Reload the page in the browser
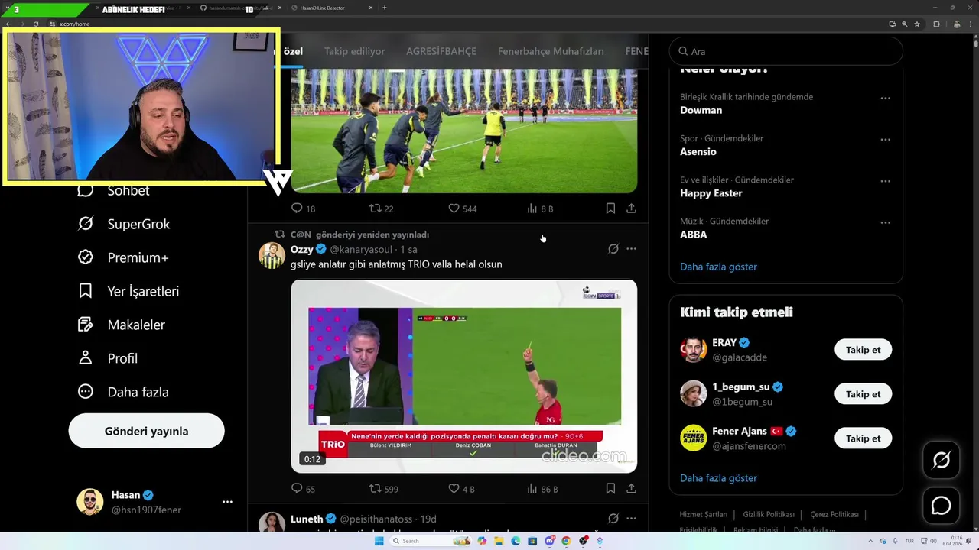 point(35,24)
